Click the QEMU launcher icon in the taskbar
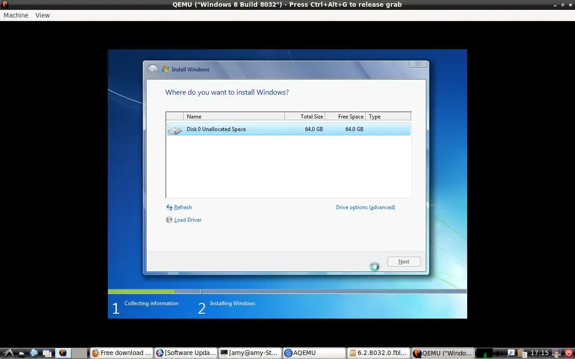Image resolution: width=575 pixels, height=359 pixels. click(63, 353)
